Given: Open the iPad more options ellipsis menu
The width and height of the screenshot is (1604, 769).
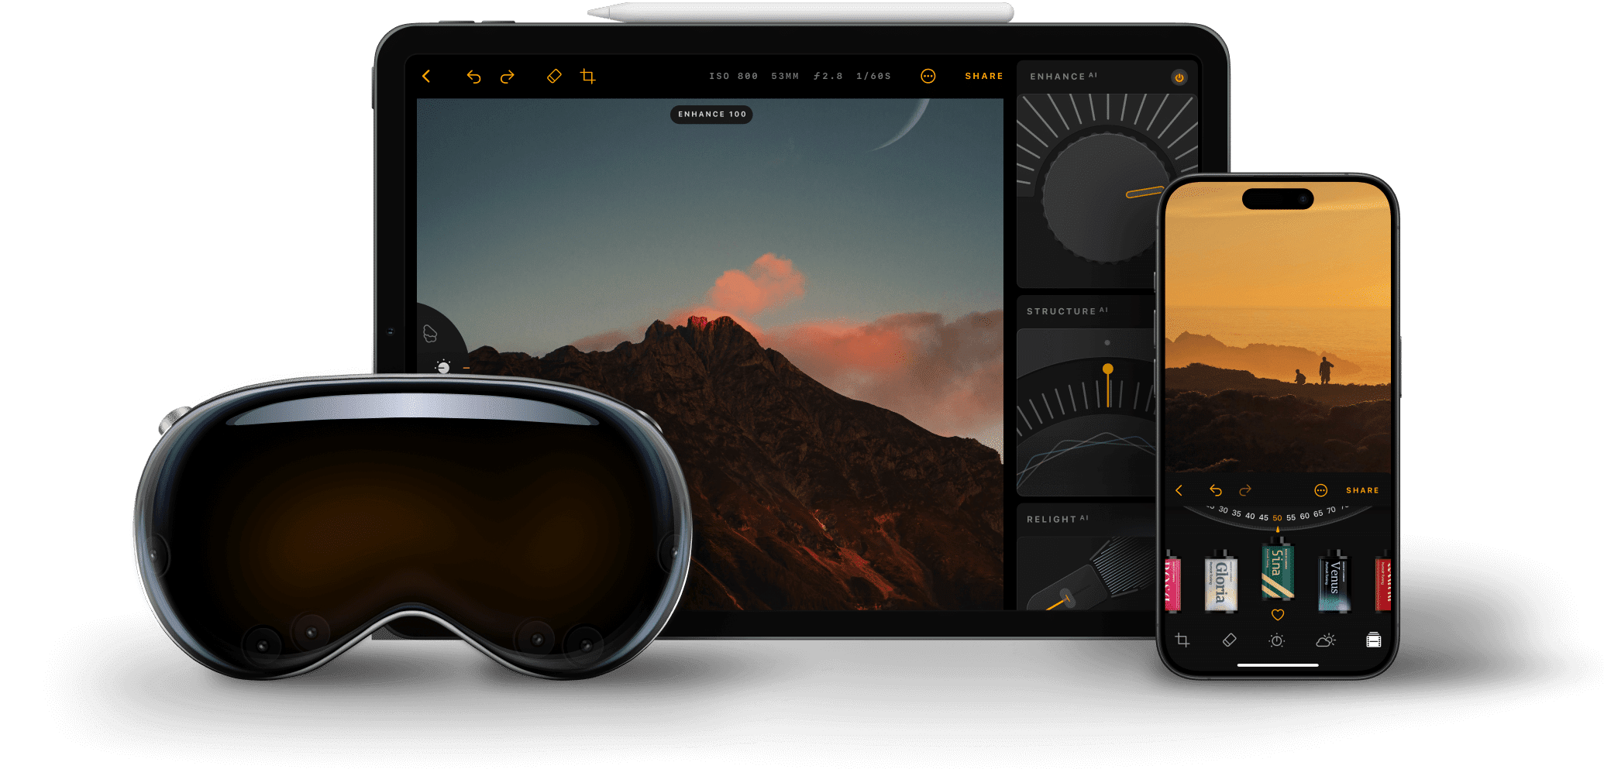Looking at the screenshot, I should (x=928, y=76).
